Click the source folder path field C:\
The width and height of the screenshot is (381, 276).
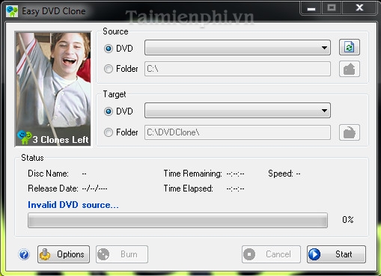(237, 69)
